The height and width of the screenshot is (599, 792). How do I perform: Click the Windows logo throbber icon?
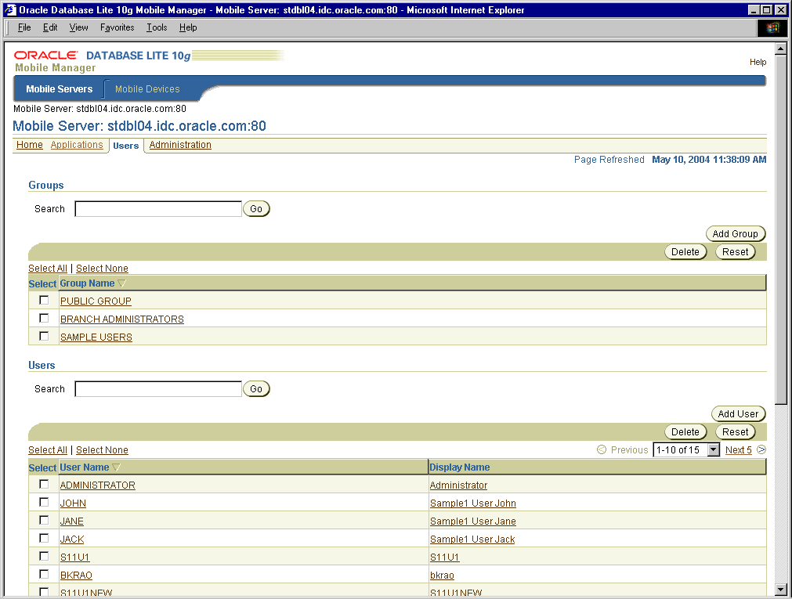[x=772, y=27]
